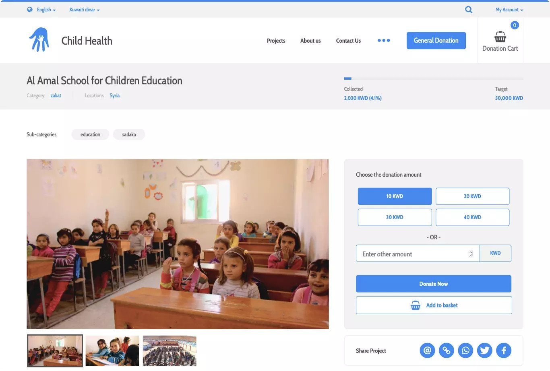The width and height of the screenshot is (550, 371).
Task: Select the 20 KWD donation amount
Action: [x=472, y=196]
